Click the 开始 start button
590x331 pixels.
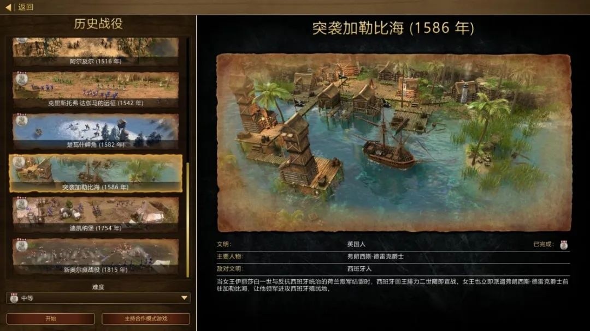click(50, 318)
